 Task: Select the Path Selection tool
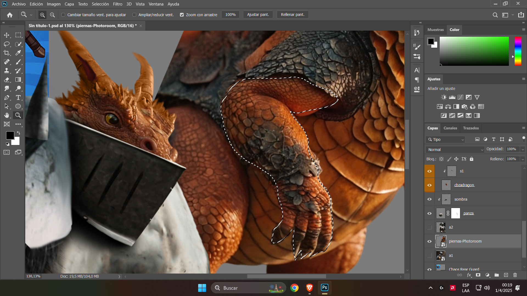(x=7, y=106)
